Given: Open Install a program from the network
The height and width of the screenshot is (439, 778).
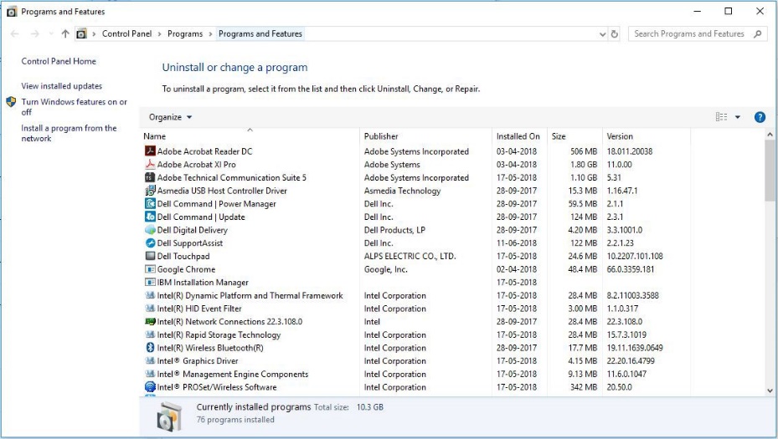Looking at the screenshot, I should click(x=69, y=133).
